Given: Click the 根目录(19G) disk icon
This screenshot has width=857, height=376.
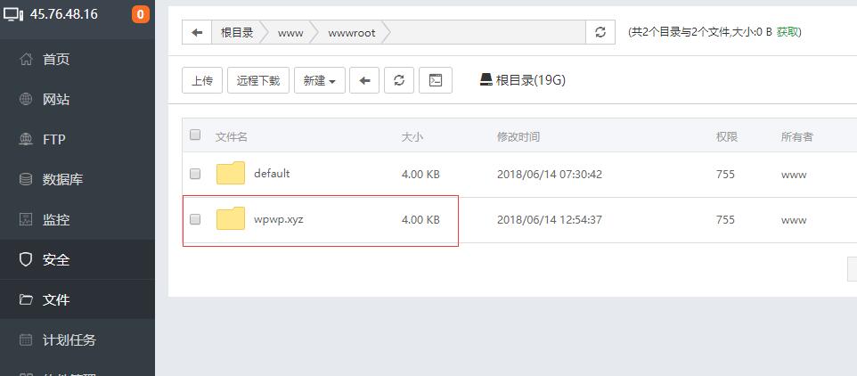Looking at the screenshot, I should [x=486, y=79].
